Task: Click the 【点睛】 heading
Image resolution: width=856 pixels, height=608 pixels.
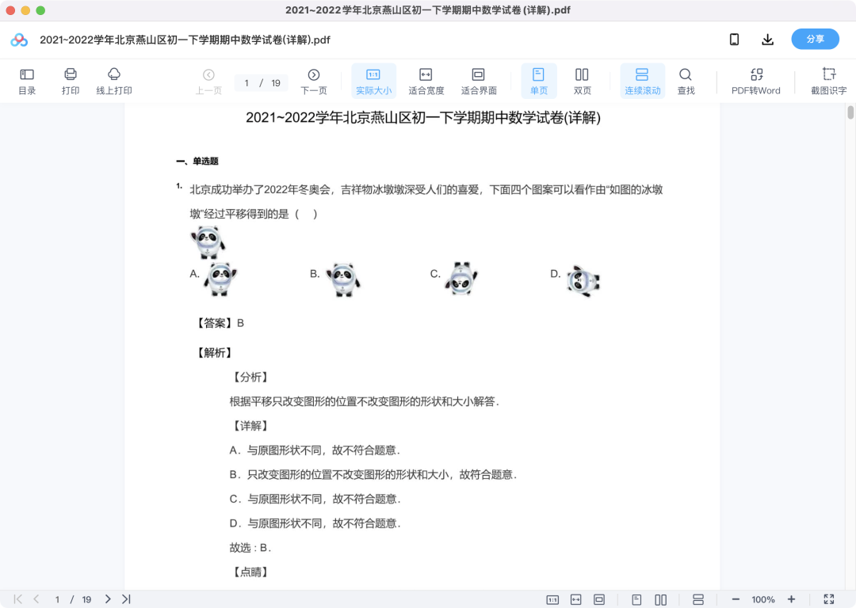Action: (250, 572)
